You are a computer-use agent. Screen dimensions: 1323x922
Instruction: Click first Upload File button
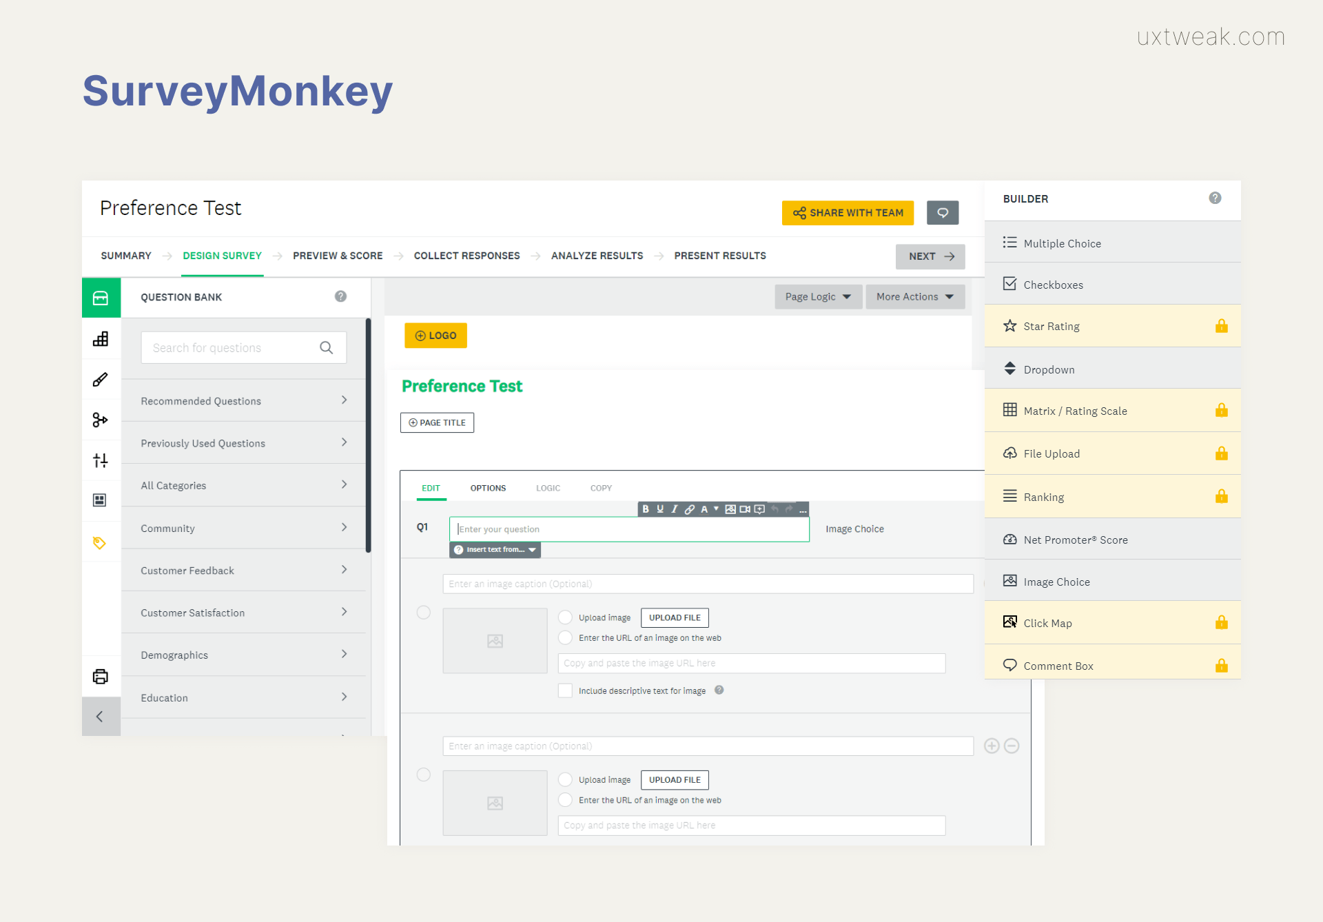[x=675, y=617]
